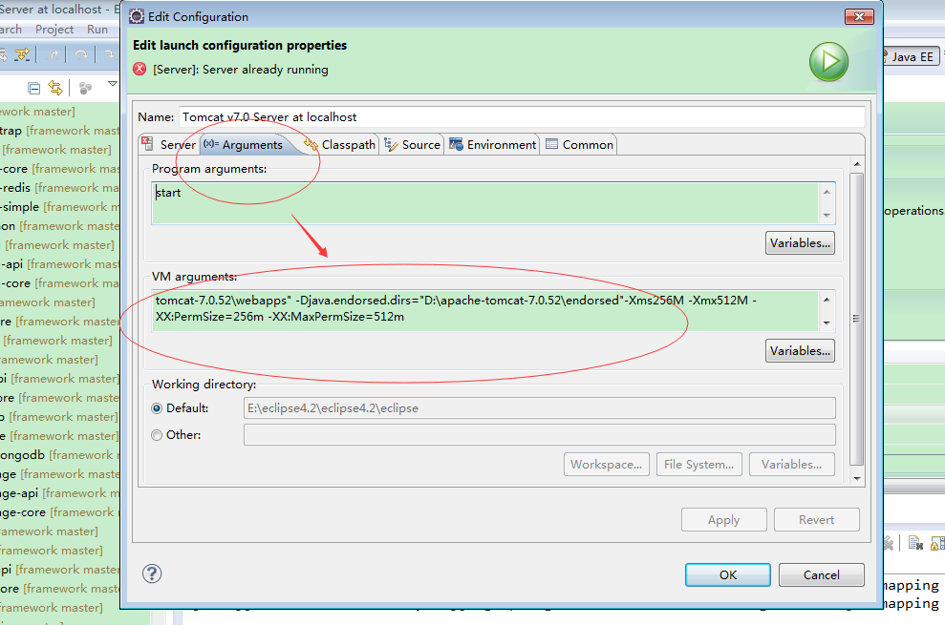Select the -simple [framework tree item
945x625 pixels.
pos(59,207)
